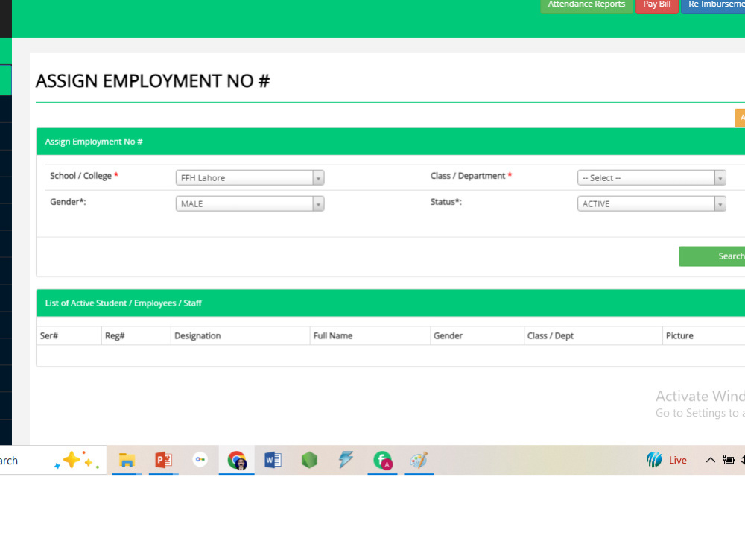The width and height of the screenshot is (745, 559).
Task: Open the Paint app on the taskbar
Action: [x=419, y=460]
